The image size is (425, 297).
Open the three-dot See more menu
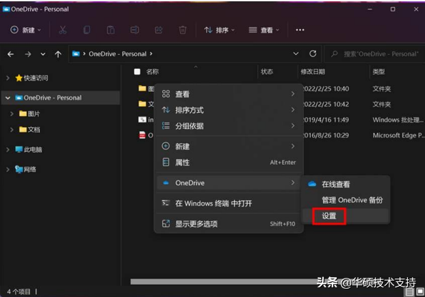(300, 30)
